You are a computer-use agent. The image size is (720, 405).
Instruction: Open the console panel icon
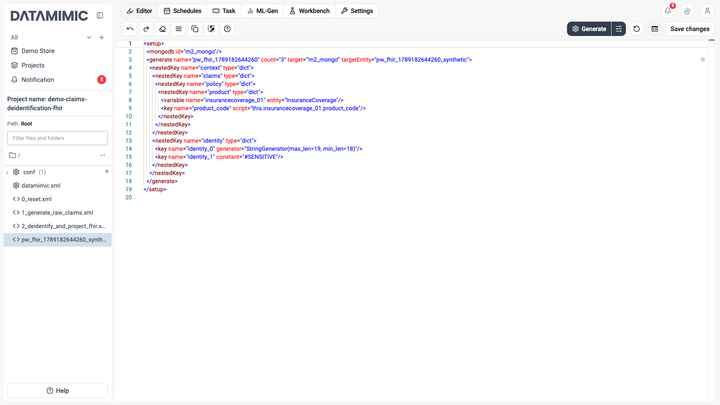coord(655,29)
